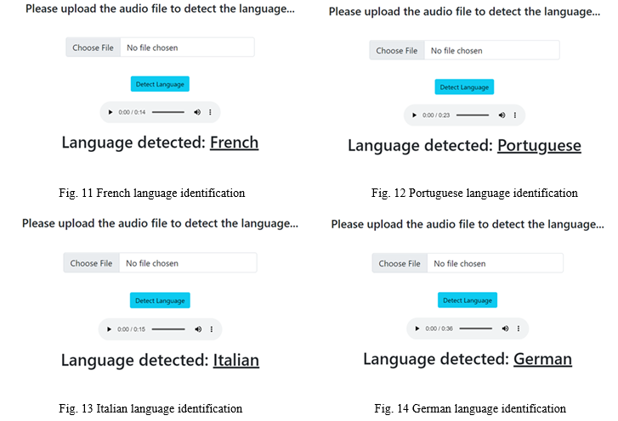
Task: Mute the German audio player volume
Action: [x=505, y=328]
